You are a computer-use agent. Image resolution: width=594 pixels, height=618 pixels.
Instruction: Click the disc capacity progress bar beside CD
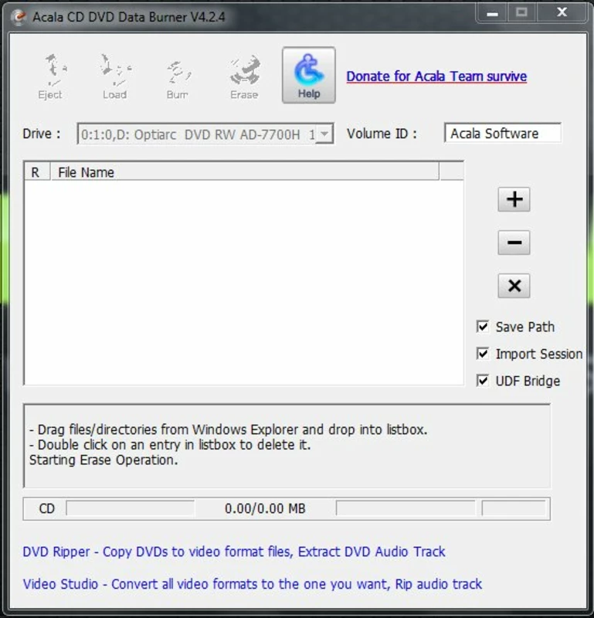[x=130, y=508]
